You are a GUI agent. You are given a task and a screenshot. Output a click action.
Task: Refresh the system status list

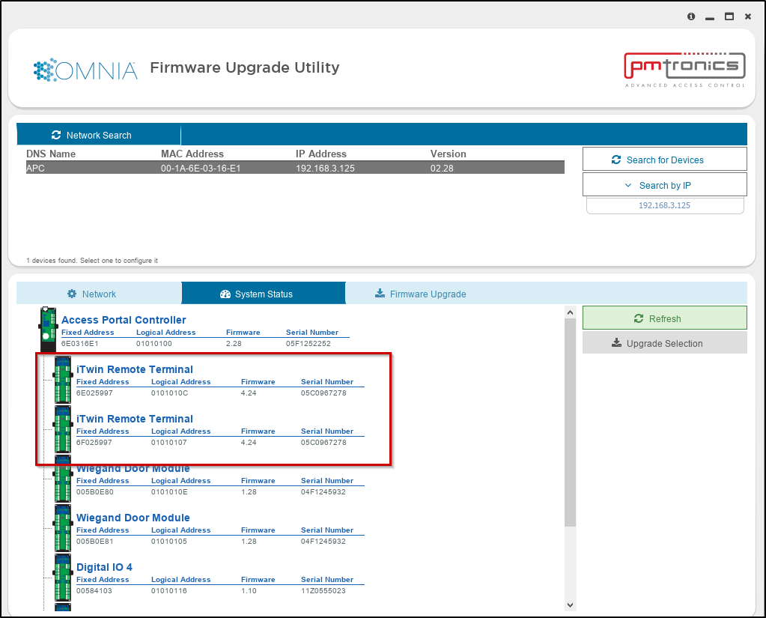click(x=664, y=318)
